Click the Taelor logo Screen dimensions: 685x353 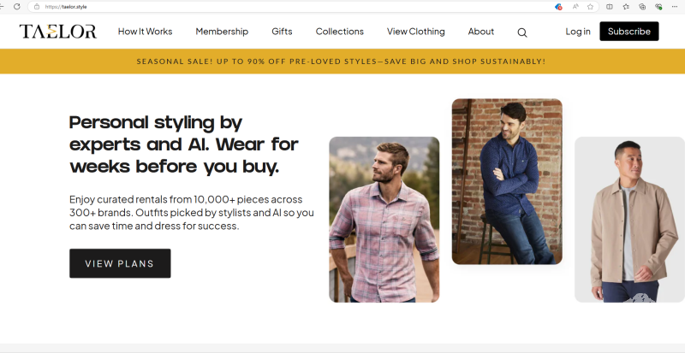pyautogui.click(x=58, y=32)
